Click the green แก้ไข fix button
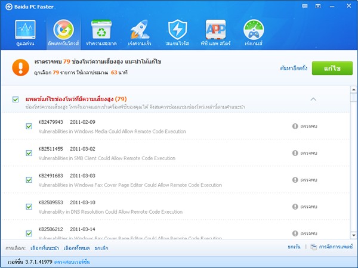This screenshot has height=268, width=358. click(x=332, y=68)
